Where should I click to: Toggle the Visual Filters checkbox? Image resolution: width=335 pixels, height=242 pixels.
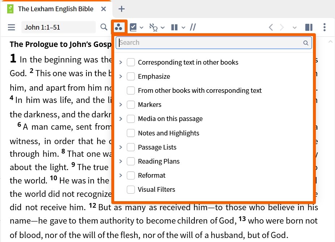pyautogui.click(x=131, y=190)
